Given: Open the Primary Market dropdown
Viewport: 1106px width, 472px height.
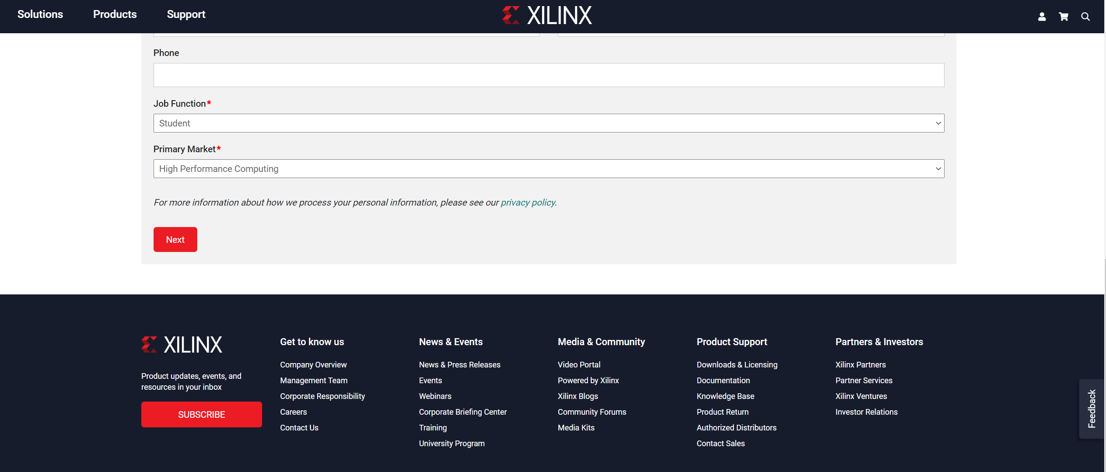Looking at the screenshot, I should point(548,168).
